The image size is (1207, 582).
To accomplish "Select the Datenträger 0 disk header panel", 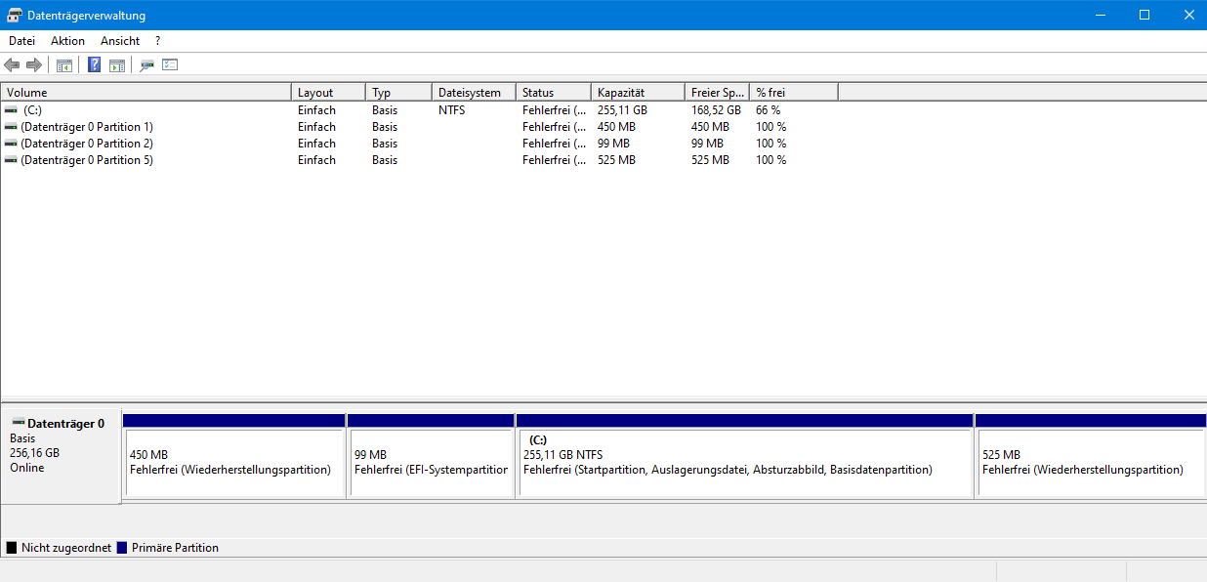I will [61, 455].
